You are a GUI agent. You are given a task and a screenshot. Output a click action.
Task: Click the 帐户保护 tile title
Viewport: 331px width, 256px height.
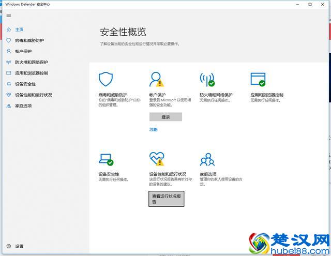tap(157, 95)
